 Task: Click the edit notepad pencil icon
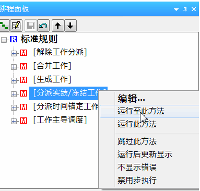16,26
